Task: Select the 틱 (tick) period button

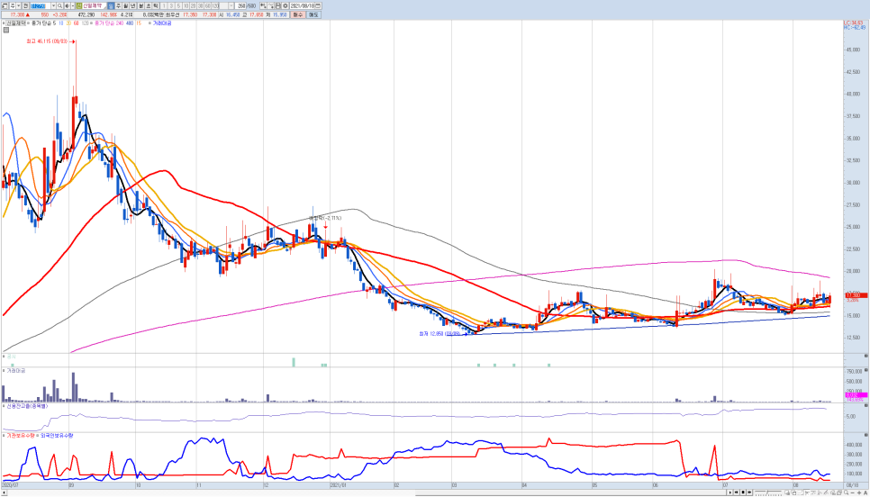Action: [x=155, y=5]
